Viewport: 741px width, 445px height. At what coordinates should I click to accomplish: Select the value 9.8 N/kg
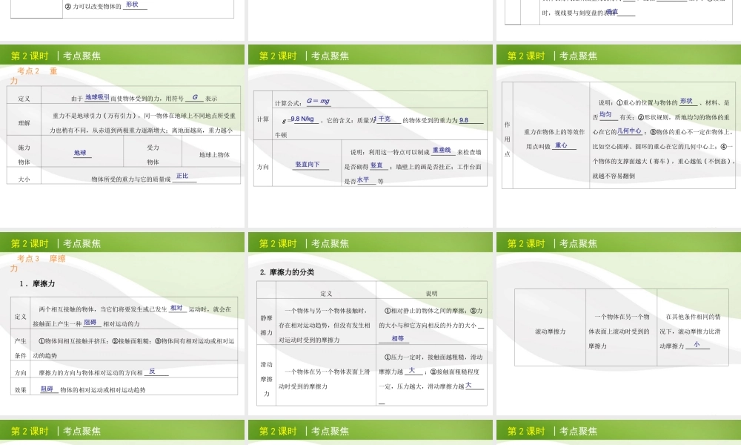[x=302, y=119]
